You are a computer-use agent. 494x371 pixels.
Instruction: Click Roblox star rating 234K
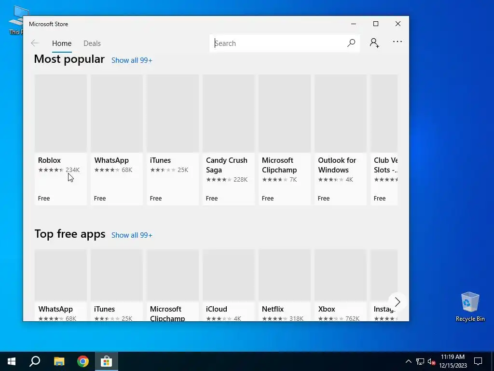click(59, 170)
